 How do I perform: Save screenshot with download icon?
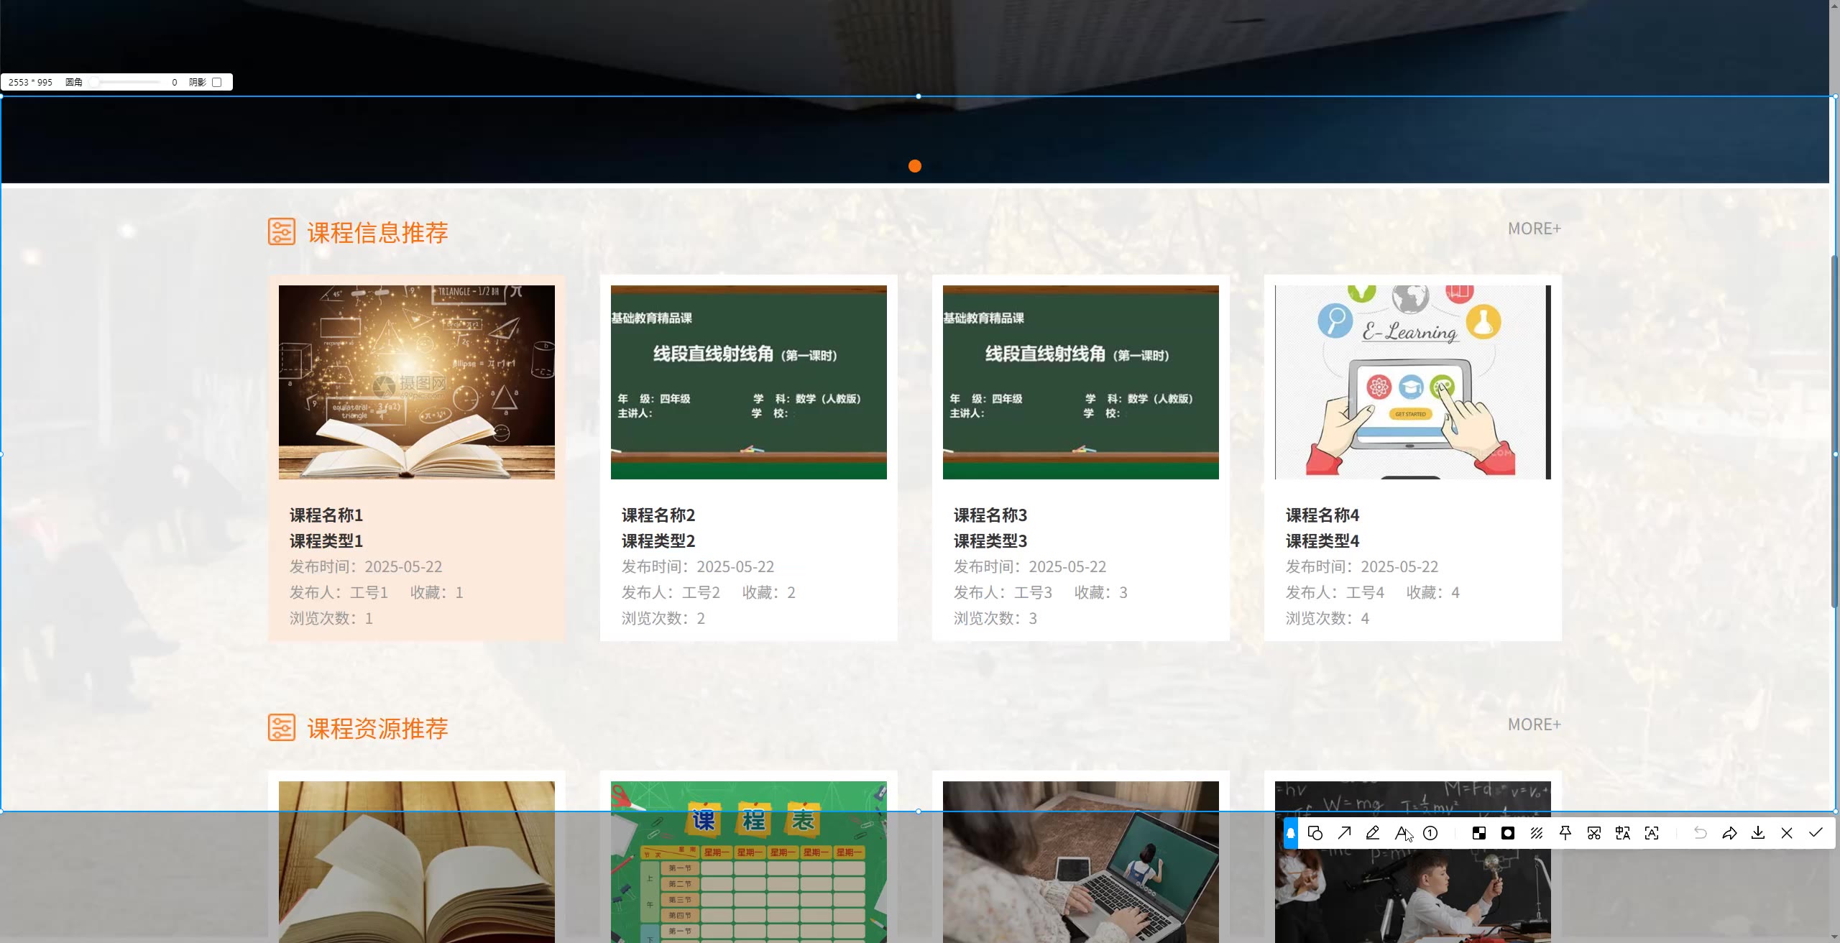pos(1758,833)
